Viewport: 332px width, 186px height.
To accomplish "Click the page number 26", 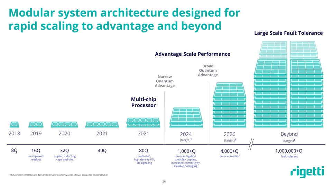I will point(164,182).
